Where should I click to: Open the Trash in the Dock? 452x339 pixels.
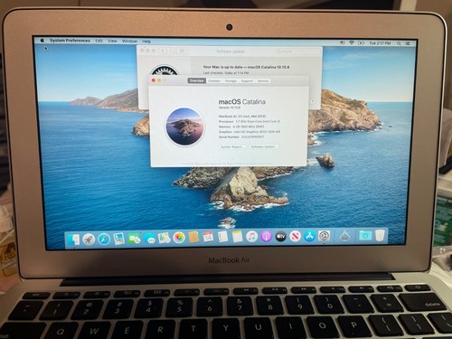click(x=380, y=235)
